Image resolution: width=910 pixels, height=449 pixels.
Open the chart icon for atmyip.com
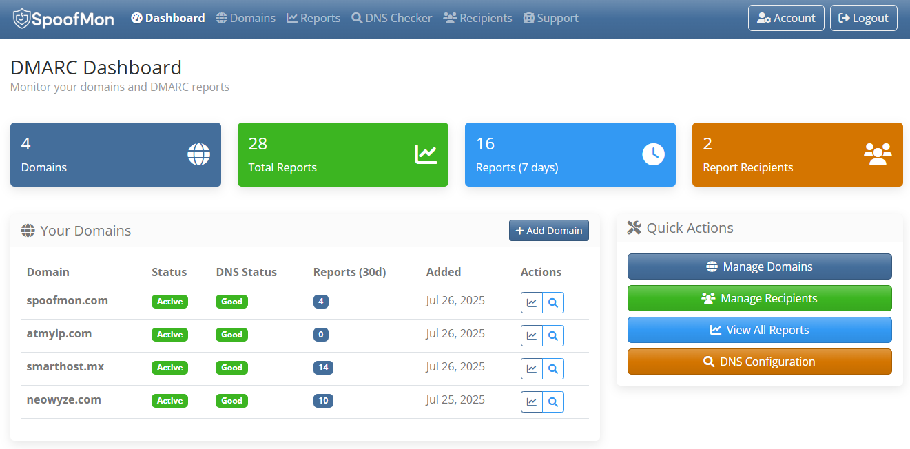(532, 335)
